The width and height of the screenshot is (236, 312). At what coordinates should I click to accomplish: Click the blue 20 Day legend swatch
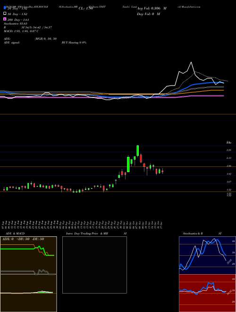5,8
